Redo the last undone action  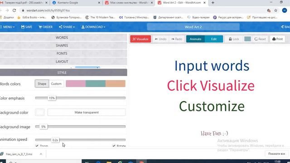point(177,39)
